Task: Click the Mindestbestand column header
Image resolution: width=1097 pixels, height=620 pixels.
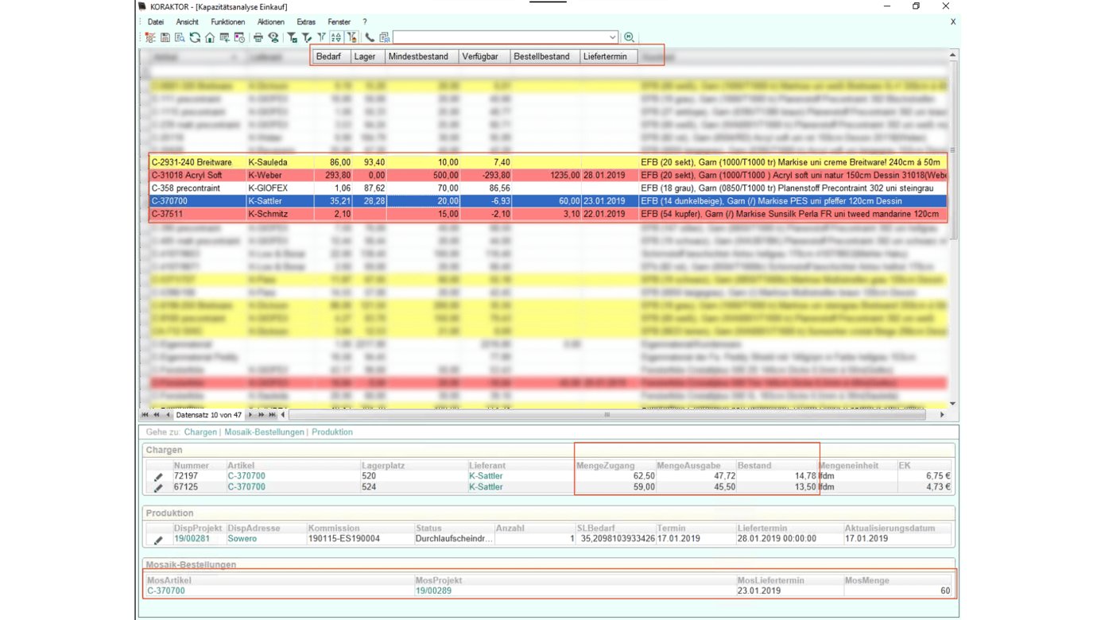Action: pos(421,56)
